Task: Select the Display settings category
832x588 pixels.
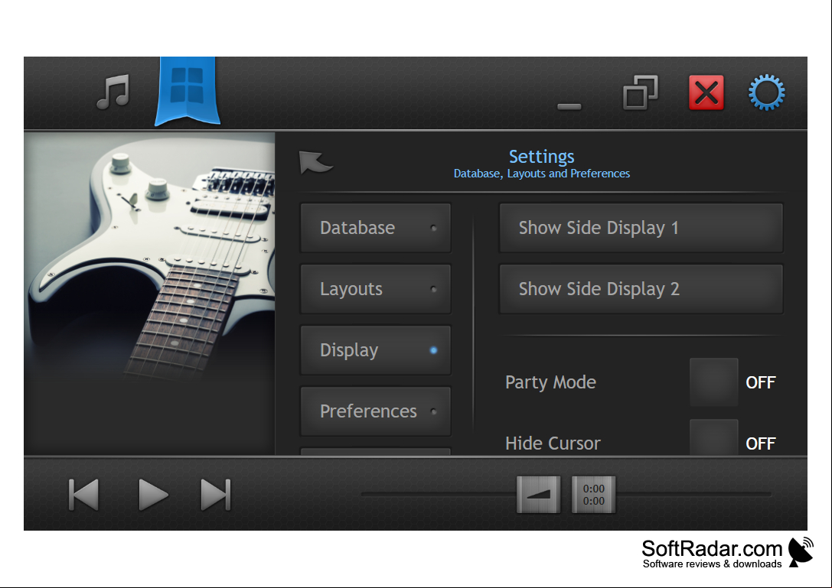Action: [x=376, y=350]
